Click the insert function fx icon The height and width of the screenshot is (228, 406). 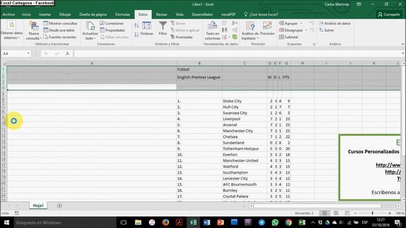point(67,53)
